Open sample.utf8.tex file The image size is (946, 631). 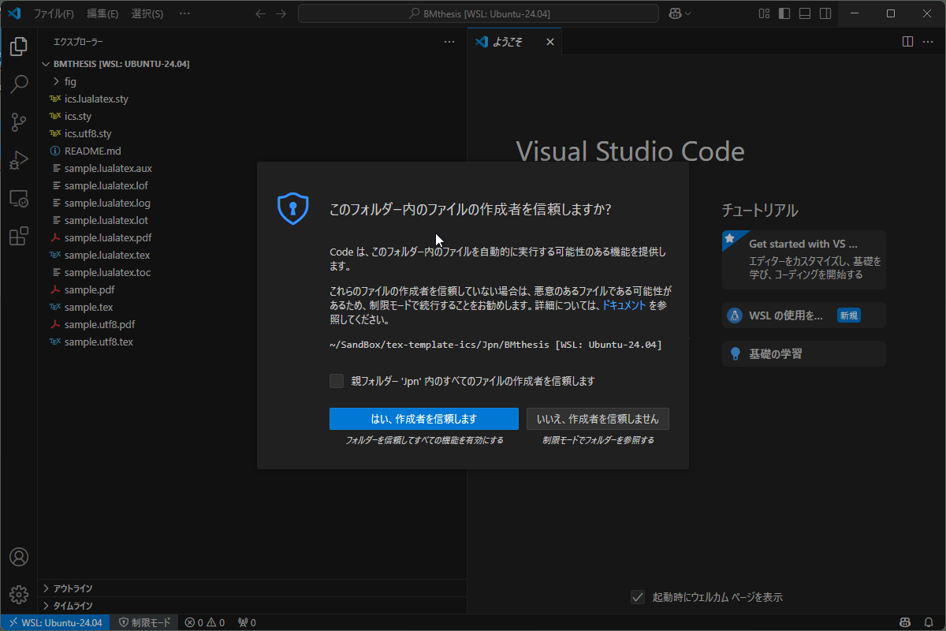coord(252,342)
